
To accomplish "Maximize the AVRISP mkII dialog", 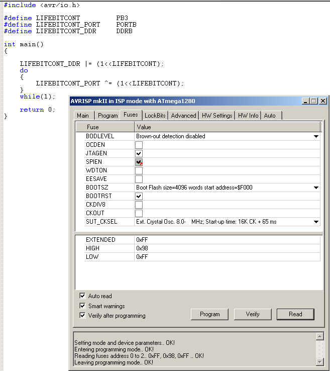I will tap(314, 101).
